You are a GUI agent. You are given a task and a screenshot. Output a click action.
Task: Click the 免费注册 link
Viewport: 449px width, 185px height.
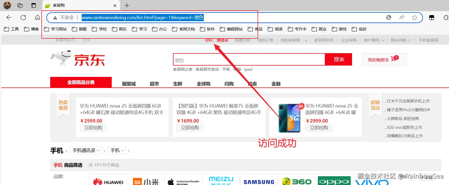[242, 40]
